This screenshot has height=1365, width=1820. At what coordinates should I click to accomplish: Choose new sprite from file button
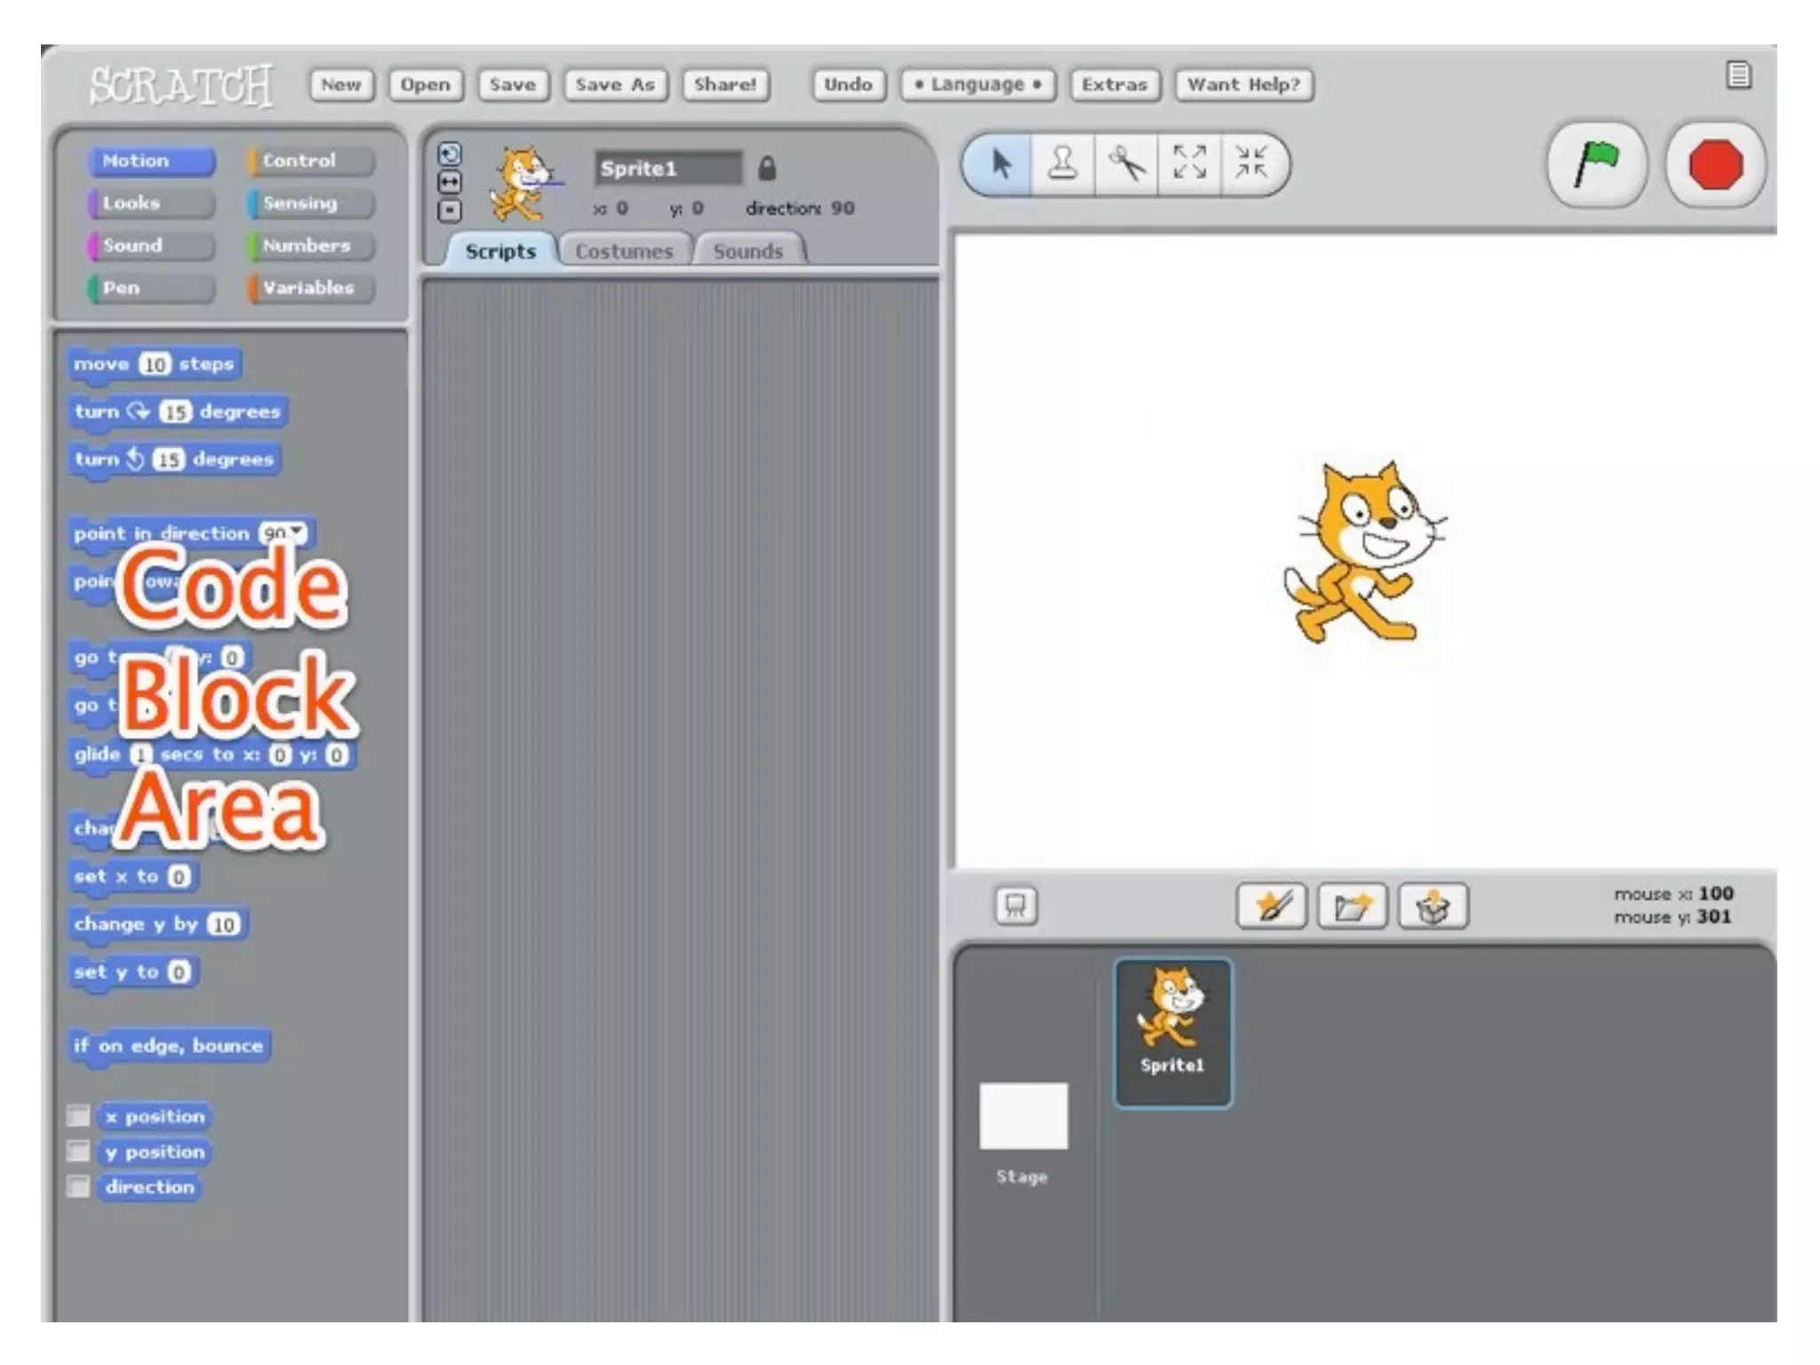pos(1352,906)
